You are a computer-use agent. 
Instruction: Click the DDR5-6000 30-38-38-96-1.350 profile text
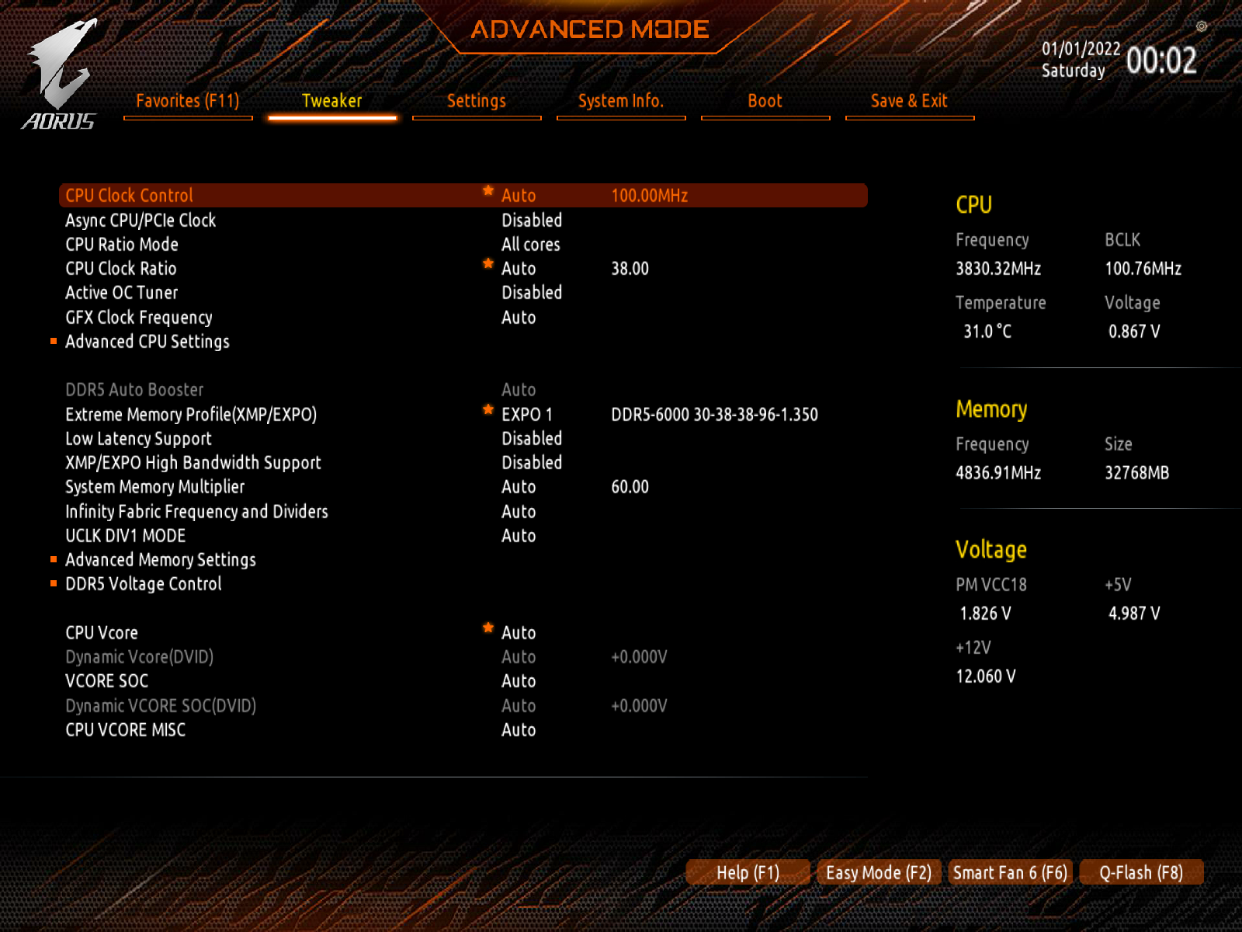point(715,415)
